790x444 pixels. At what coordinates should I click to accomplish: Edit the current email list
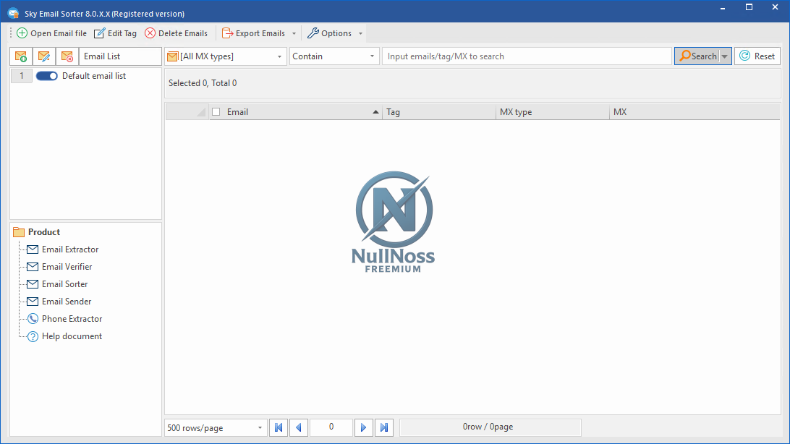[43, 56]
